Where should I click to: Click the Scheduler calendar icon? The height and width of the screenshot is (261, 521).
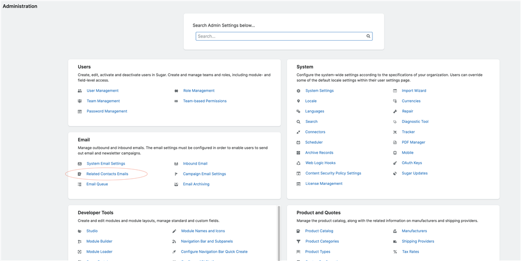299,142
